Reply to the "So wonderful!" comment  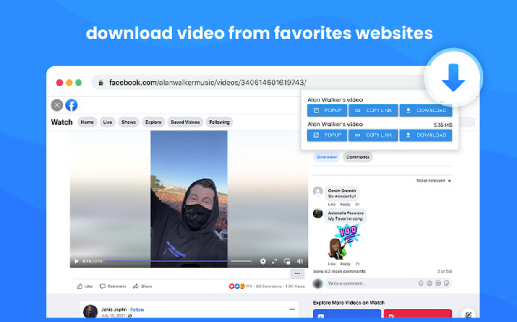click(x=345, y=205)
